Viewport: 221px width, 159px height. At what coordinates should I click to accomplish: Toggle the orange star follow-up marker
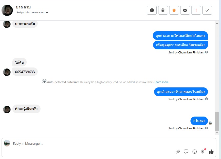coord(174,10)
